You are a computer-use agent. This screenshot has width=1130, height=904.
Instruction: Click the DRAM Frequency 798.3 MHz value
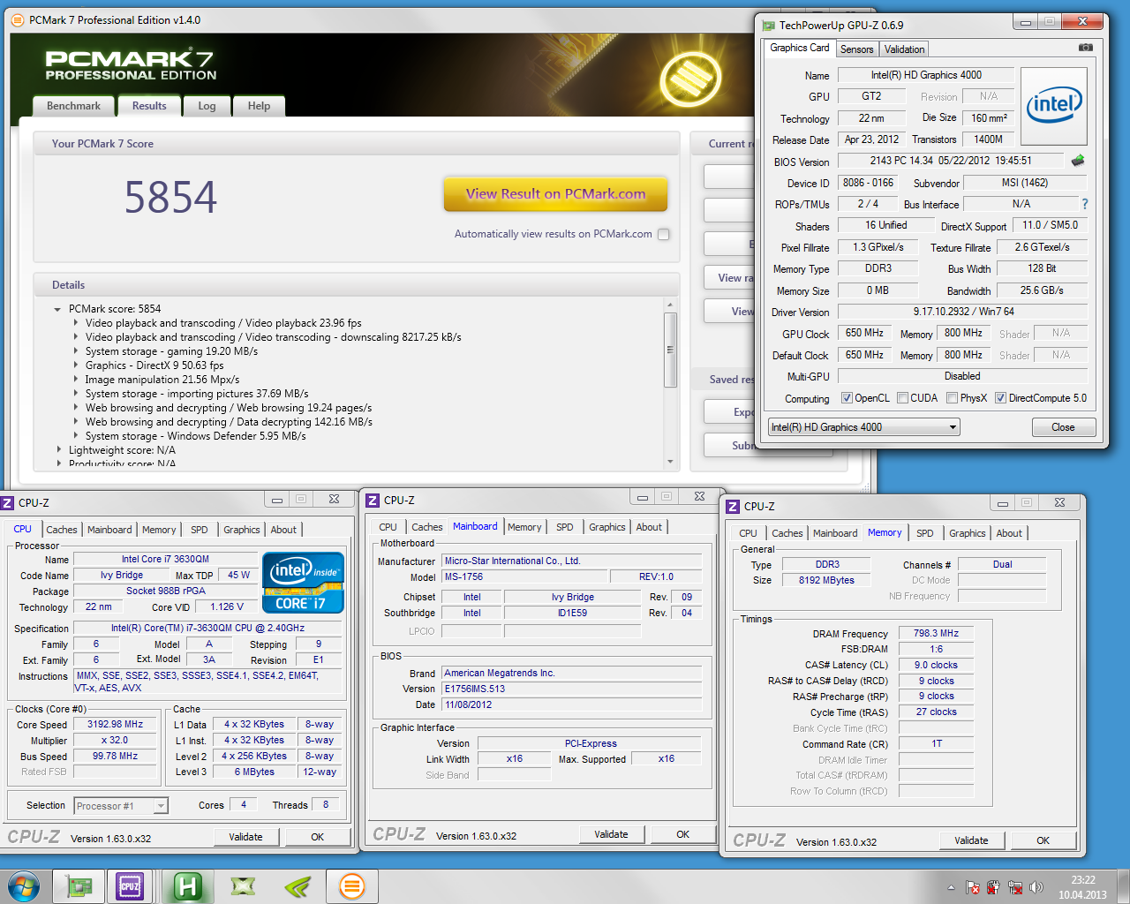[936, 634]
